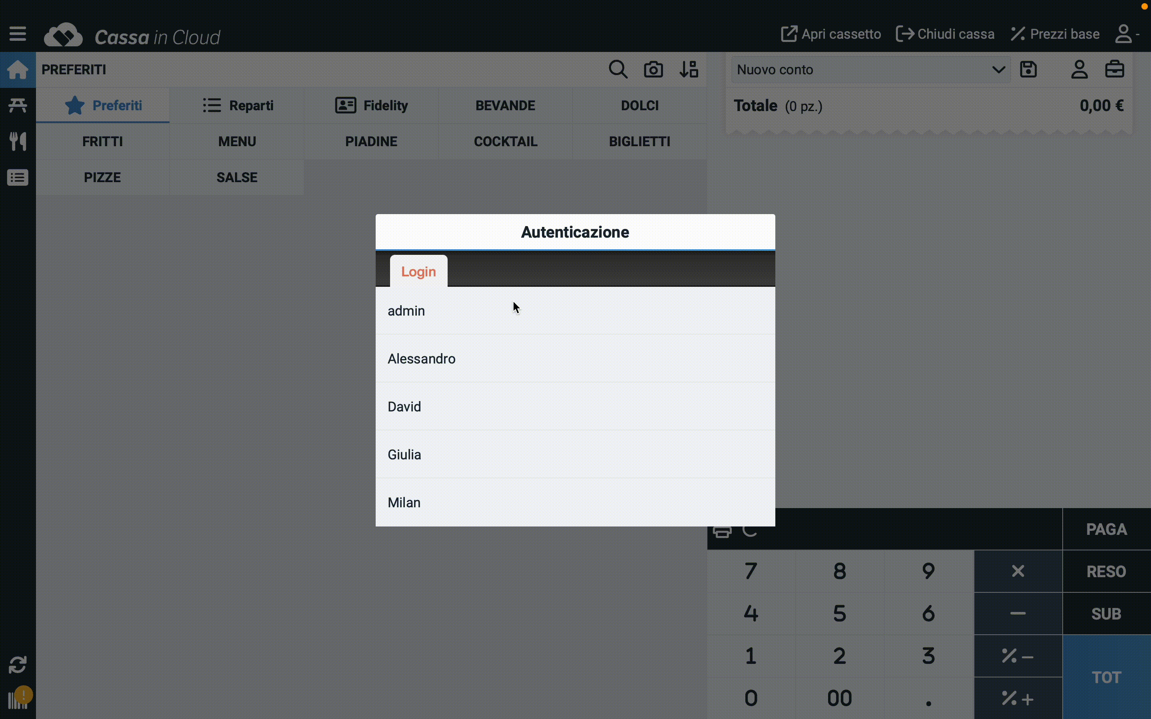
Task: Open the BIGLIETTI category
Action: pyautogui.click(x=640, y=141)
